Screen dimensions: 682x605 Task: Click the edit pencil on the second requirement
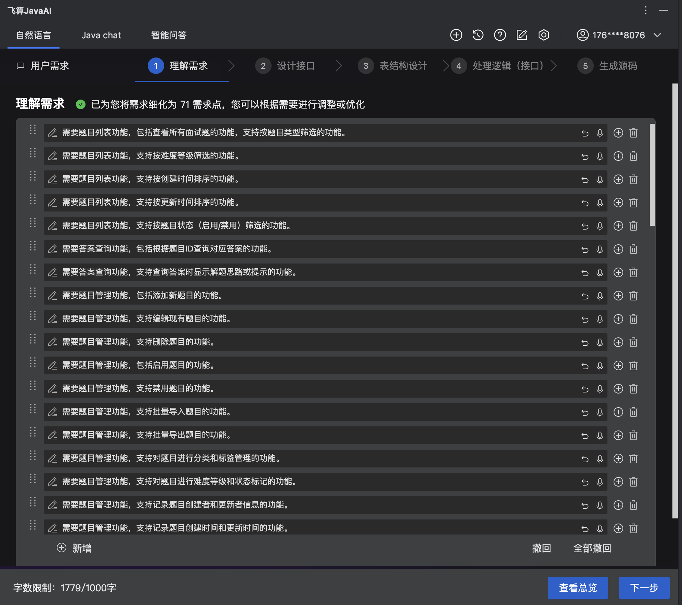coord(53,156)
